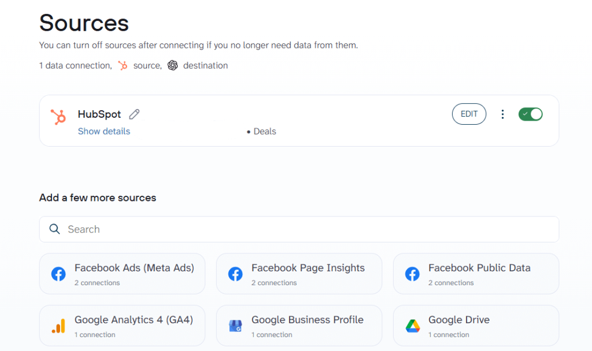The width and height of the screenshot is (592, 351).
Task: Click the OpenAI destination icon in the summary
Action: point(173,65)
